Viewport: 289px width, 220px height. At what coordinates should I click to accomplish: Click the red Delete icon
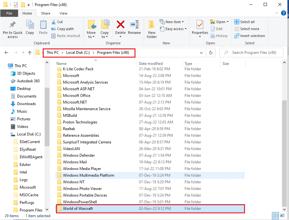click(121, 24)
